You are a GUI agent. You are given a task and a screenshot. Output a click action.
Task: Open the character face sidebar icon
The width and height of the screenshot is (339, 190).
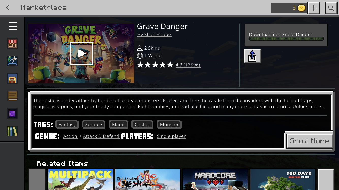point(12,79)
